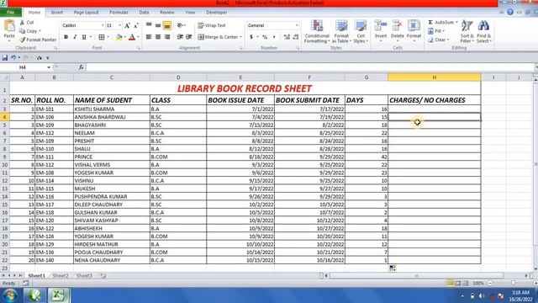538x303 pixels.
Task: Click the red Font Color A
Action: [x=132, y=37]
